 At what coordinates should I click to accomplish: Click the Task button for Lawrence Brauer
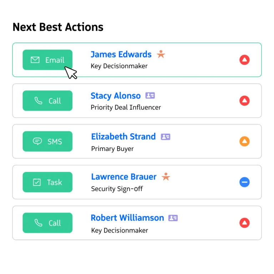pyautogui.click(x=47, y=182)
